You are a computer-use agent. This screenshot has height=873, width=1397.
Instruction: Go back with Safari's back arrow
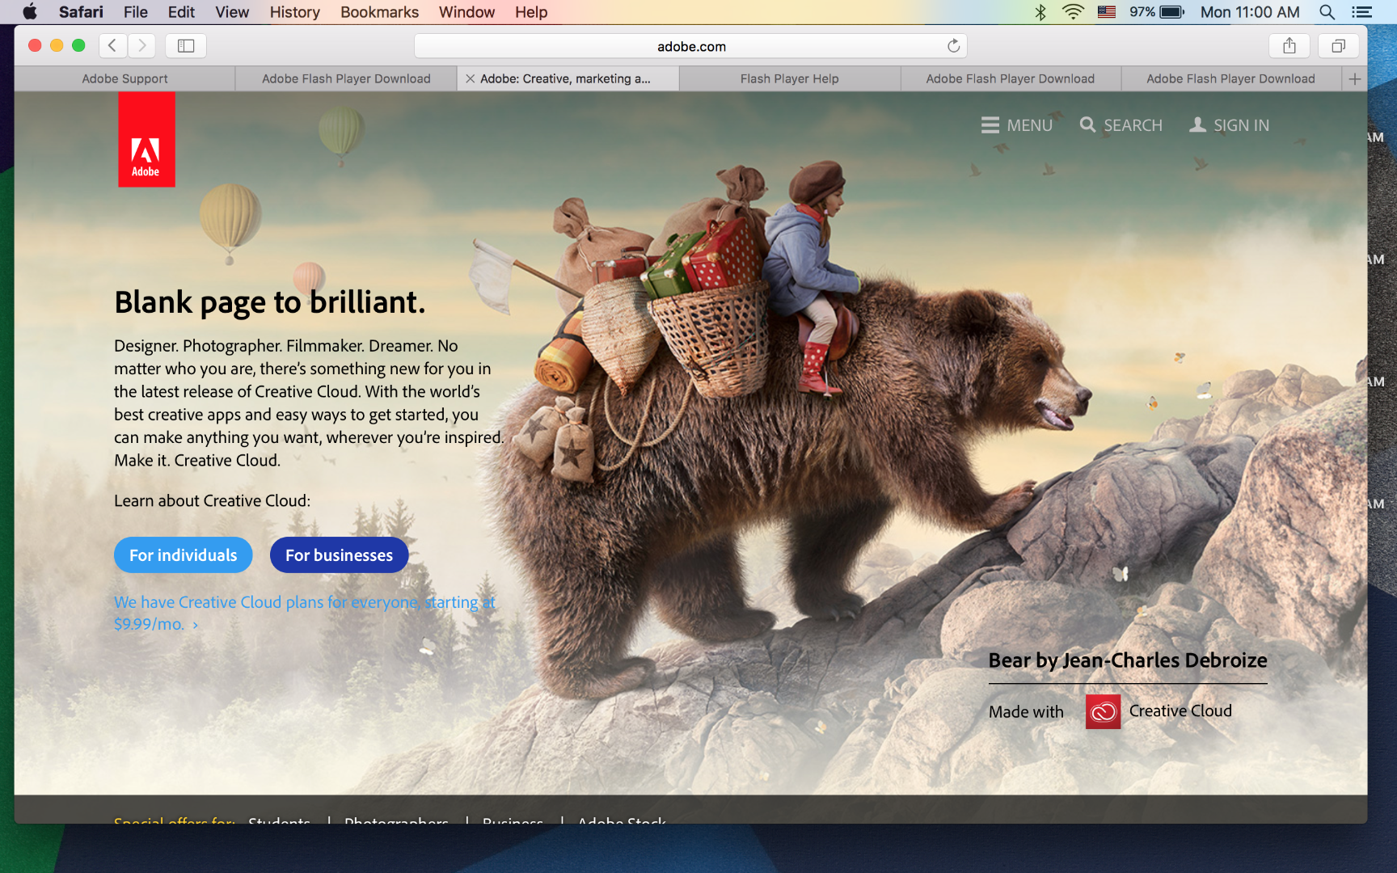[x=113, y=46]
